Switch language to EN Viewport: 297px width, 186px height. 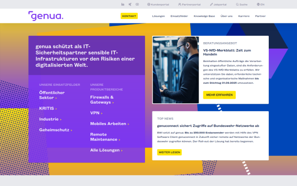tap(261, 4)
